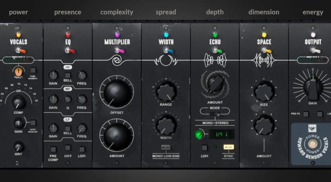Flip the red EQ module toggle switch

[x=70, y=51]
